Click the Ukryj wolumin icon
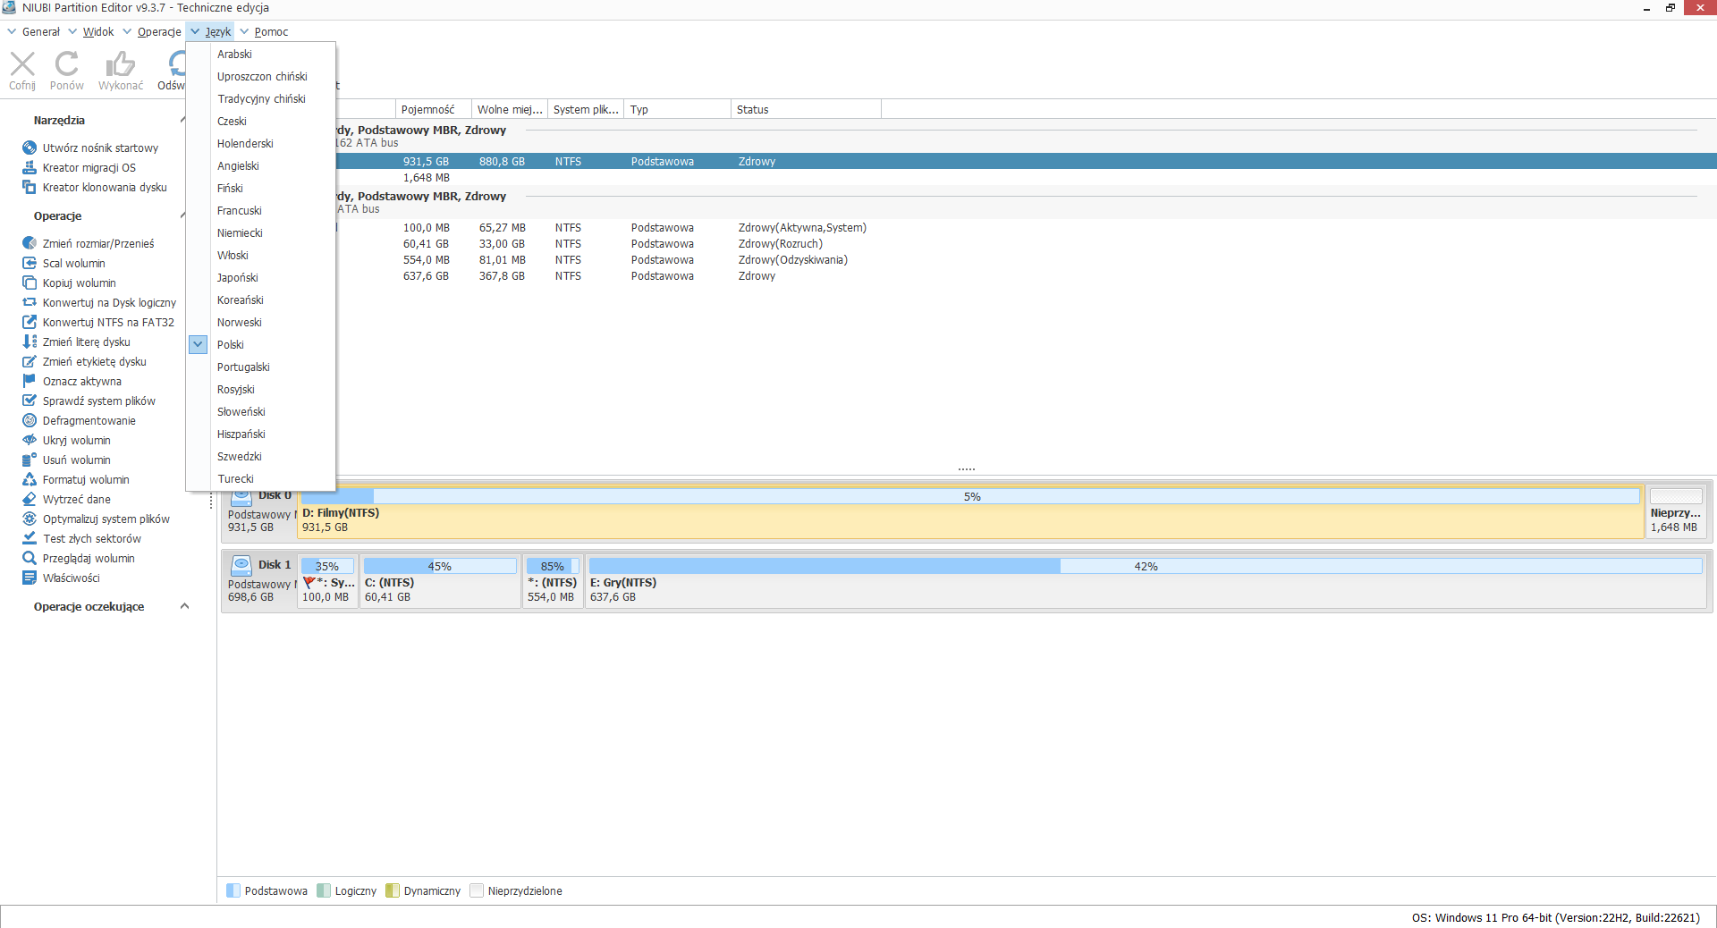The image size is (1717, 928). pyautogui.click(x=30, y=440)
